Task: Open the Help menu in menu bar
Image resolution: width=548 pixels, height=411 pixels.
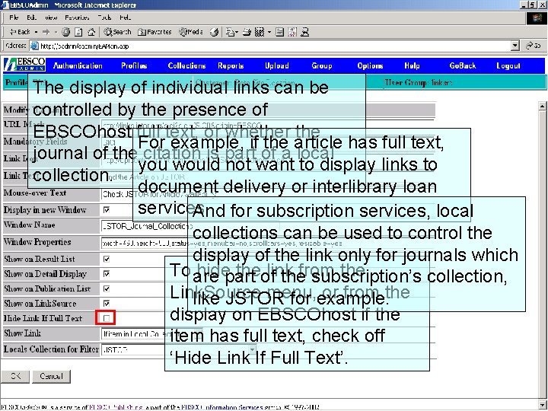Action: tap(125, 18)
